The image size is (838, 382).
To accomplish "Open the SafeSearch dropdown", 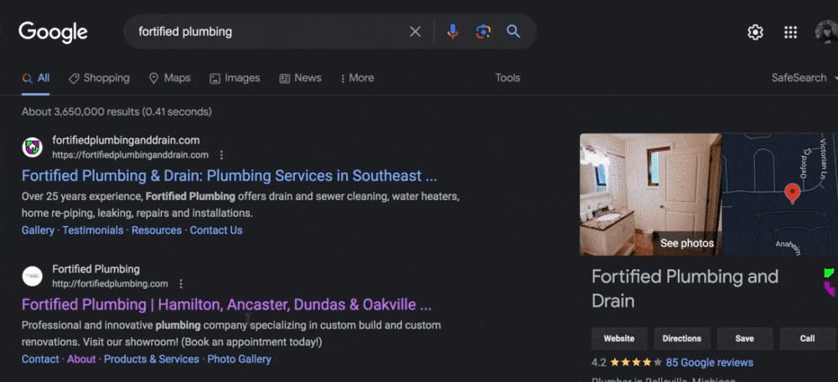I will pyautogui.click(x=804, y=78).
